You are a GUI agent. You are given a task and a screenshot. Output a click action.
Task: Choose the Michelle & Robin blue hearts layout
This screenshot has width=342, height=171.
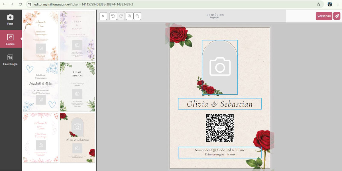41,87
